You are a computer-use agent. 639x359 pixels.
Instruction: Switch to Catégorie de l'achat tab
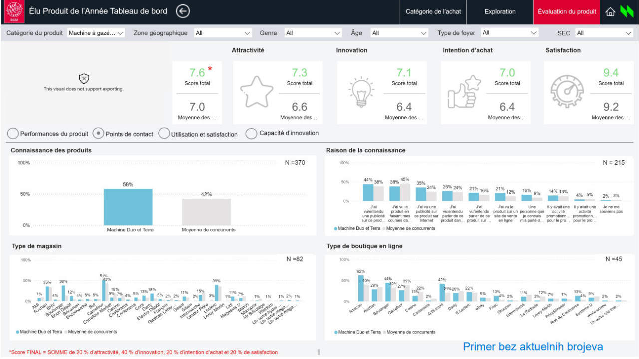coord(433,12)
